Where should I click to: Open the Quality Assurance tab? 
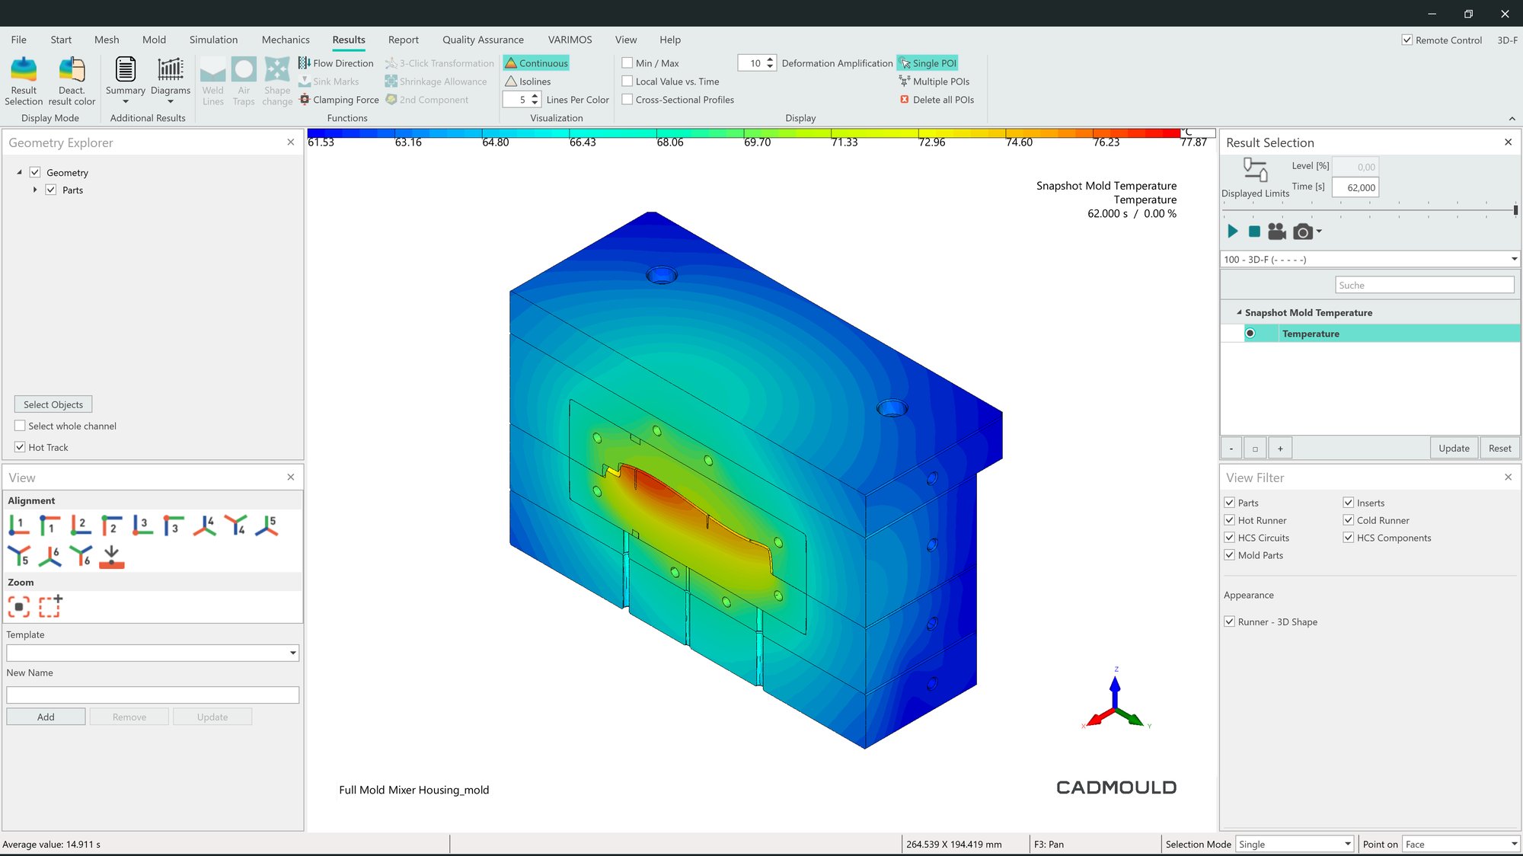pyautogui.click(x=483, y=40)
